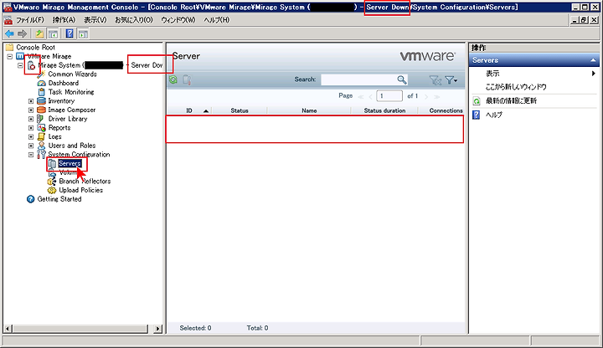
Task: Open the お気に入り(O) menu
Action: click(134, 20)
